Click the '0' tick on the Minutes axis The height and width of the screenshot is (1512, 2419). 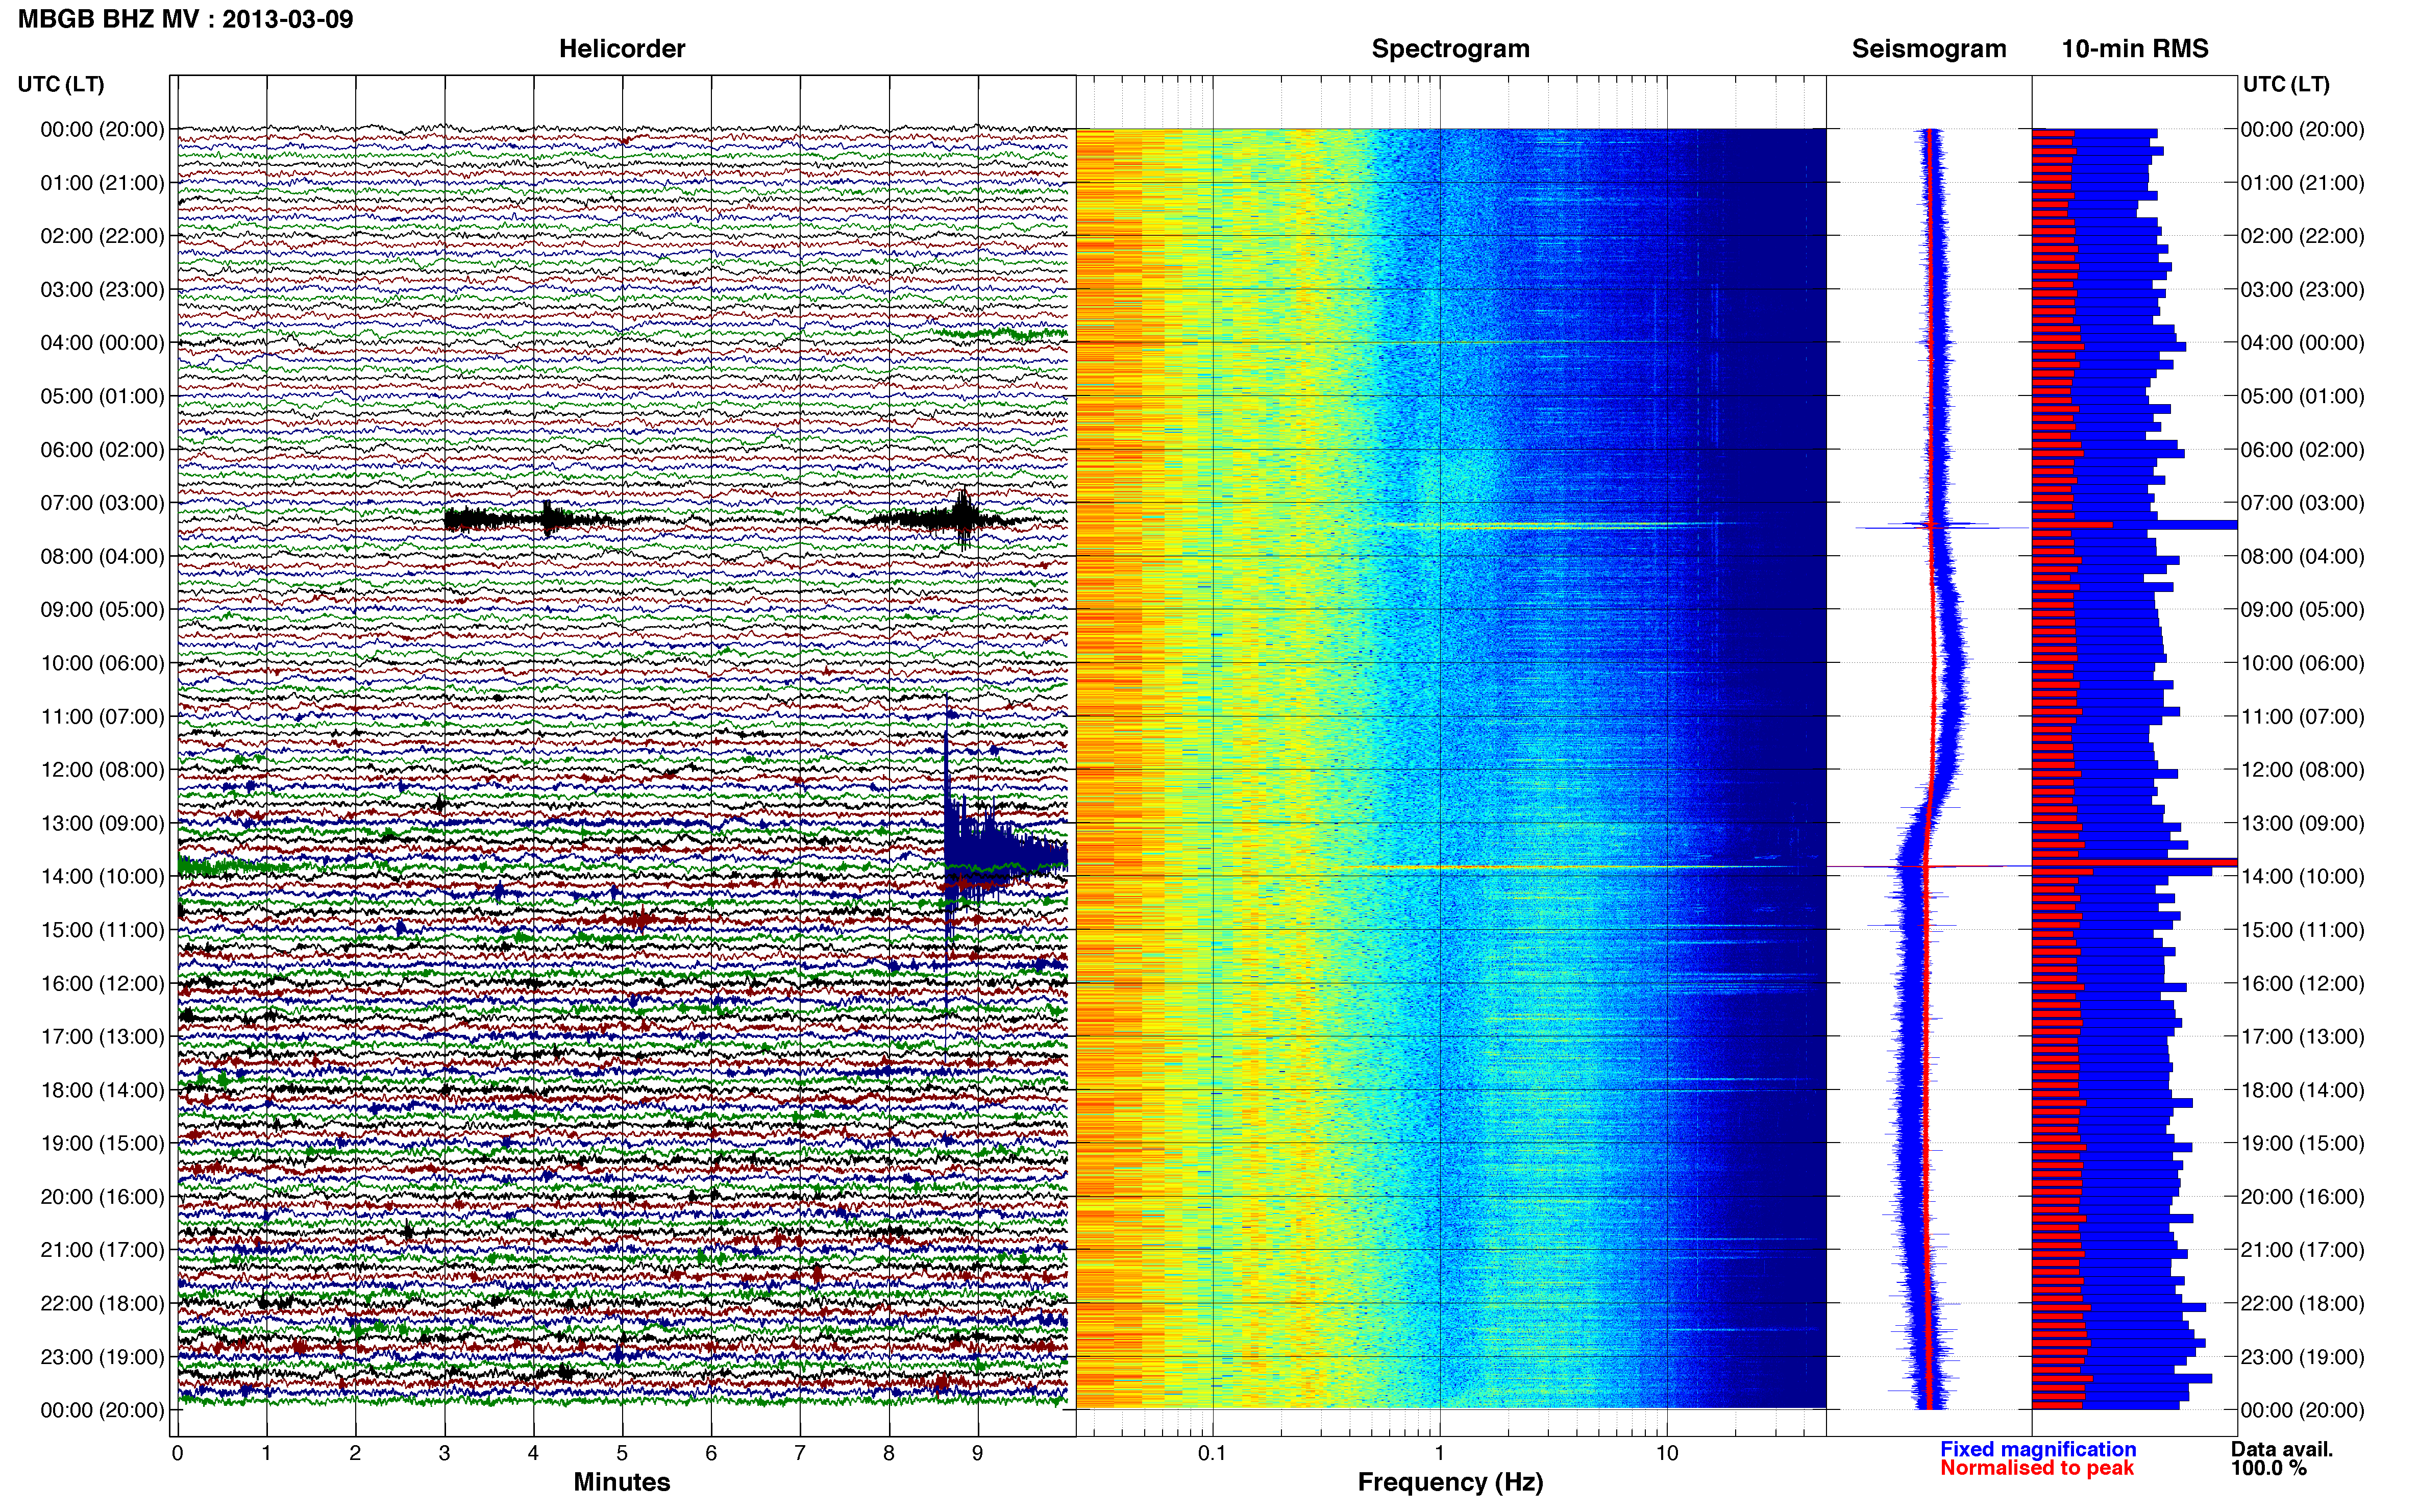tap(177, 1454)
